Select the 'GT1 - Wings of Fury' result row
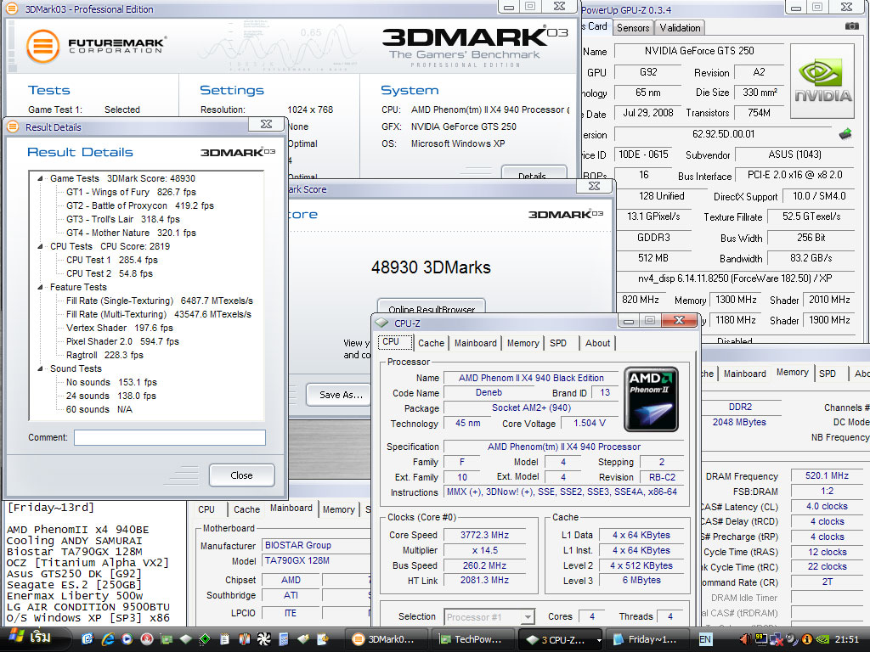 coord(131,193)
